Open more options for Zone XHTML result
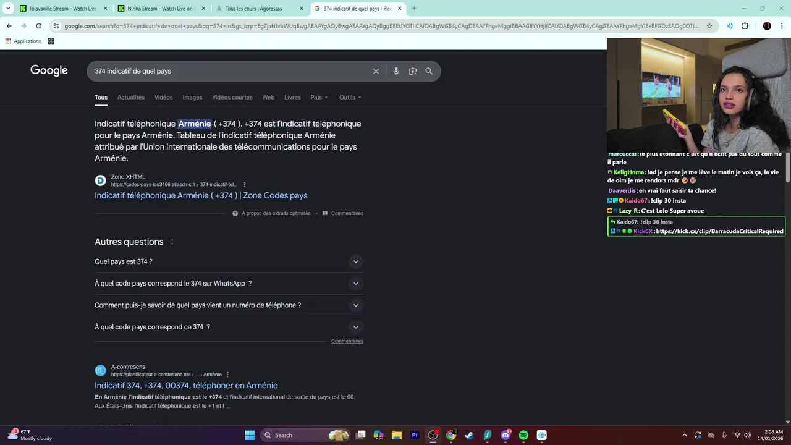This screenshot has width=791, height=445. point(245,184)
